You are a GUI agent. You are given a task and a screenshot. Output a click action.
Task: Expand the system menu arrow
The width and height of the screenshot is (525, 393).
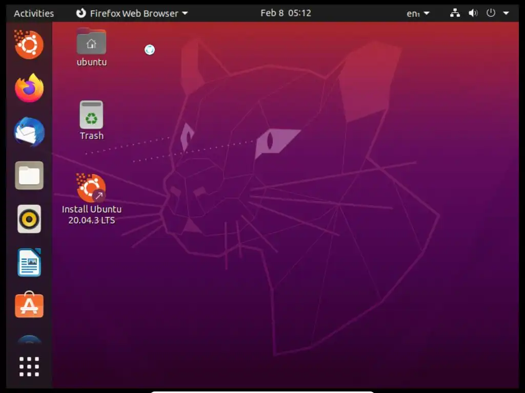click(x=506, y=13)
